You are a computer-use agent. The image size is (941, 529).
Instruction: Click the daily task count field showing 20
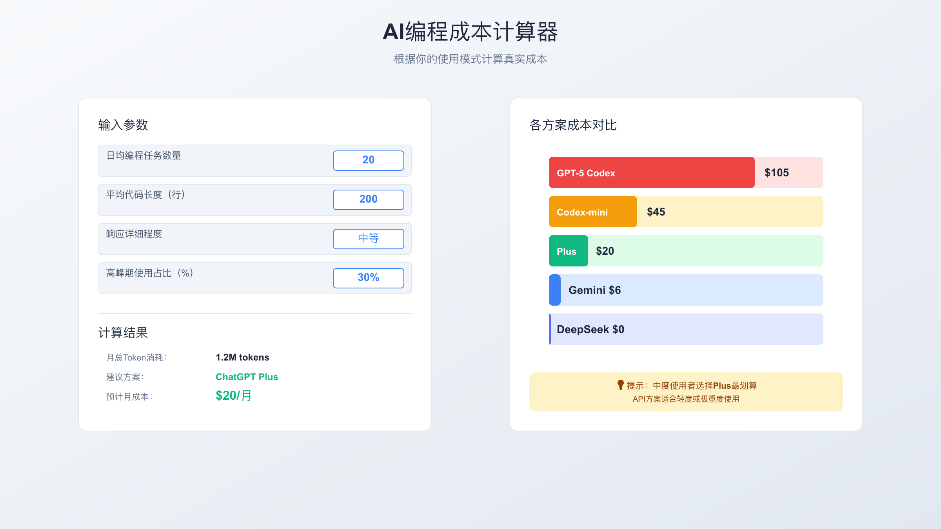[x=368, y=161]
